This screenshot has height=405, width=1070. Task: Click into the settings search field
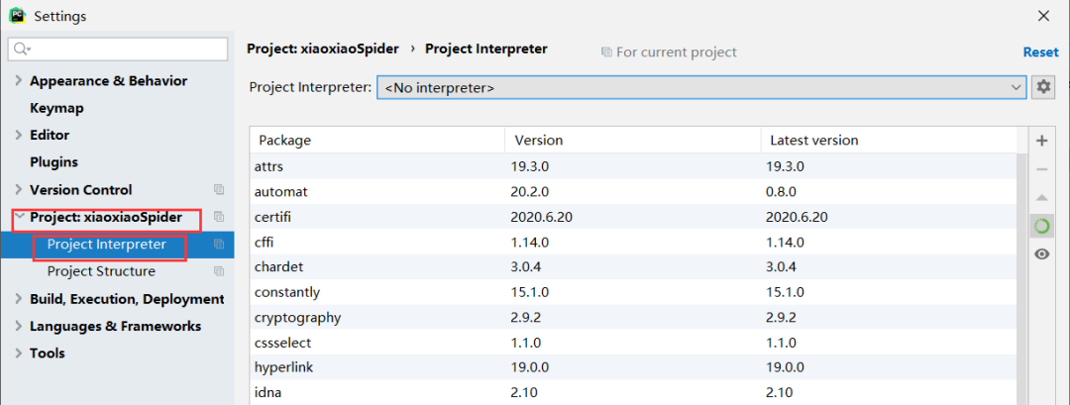click(x=124, y=49)
